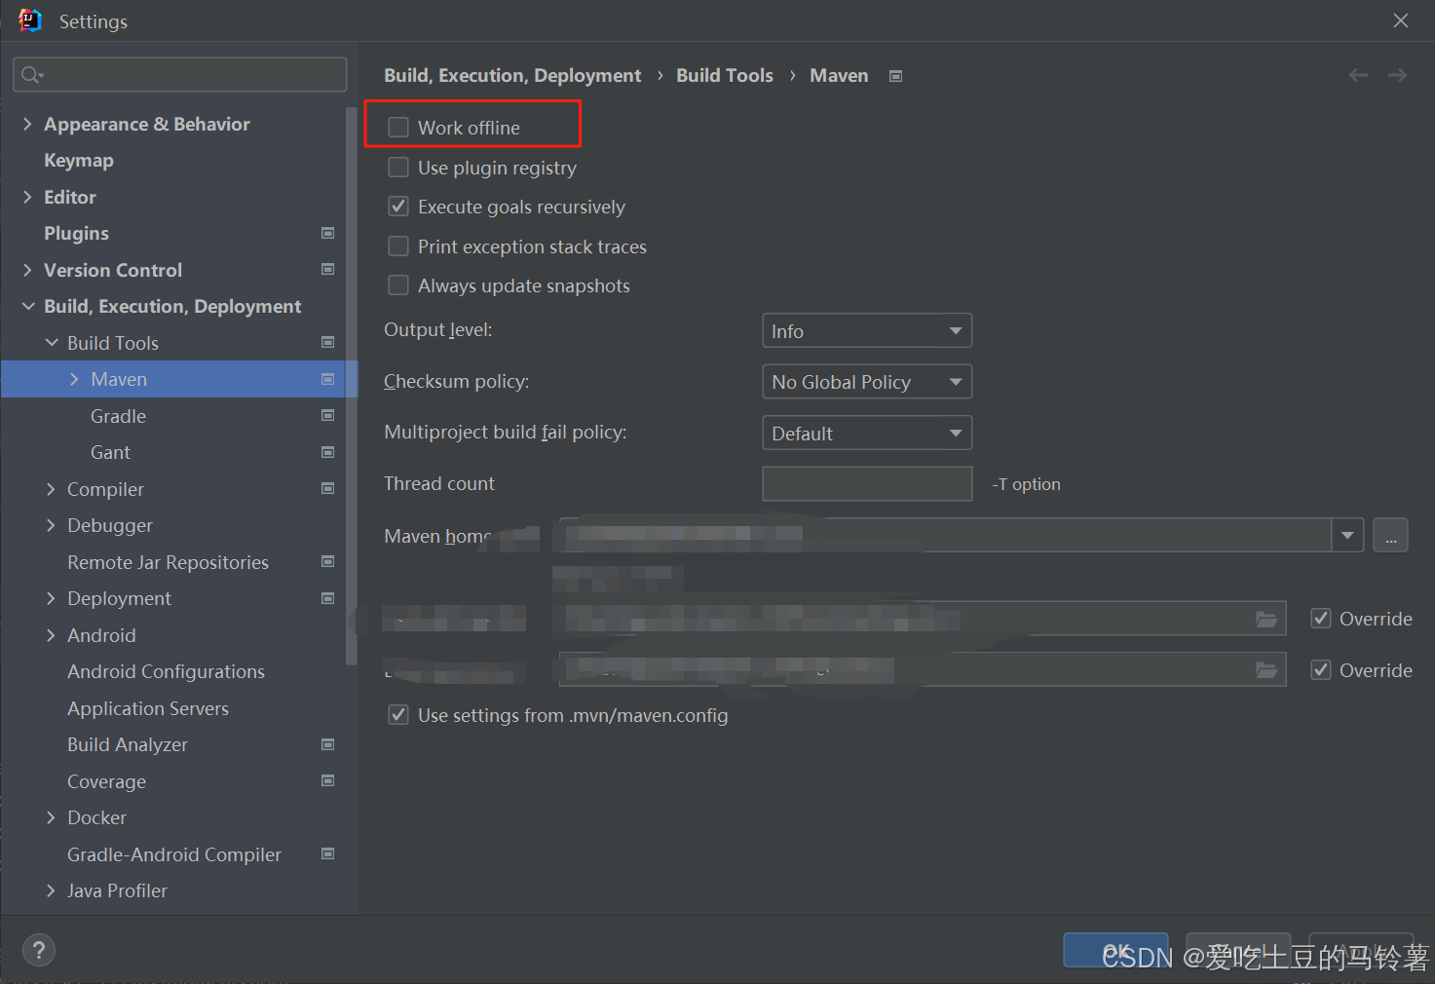This screenshot has width=1435, height=984.
Task: Tick the Use plugin registry checkbox
Action: pos(398,168)
